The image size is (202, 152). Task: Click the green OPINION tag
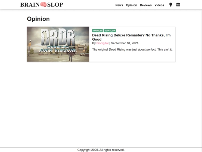(97, 31)
